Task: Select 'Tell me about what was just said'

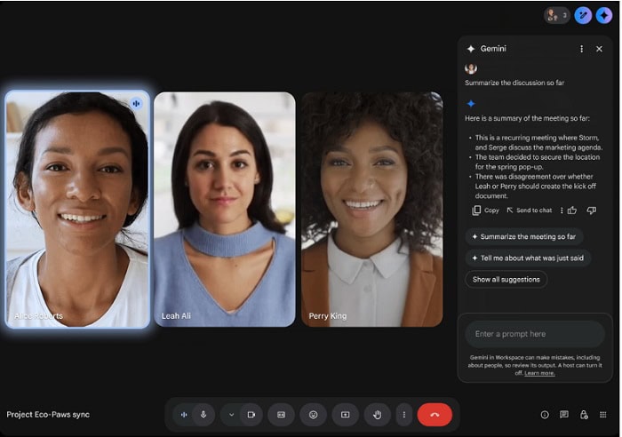Action: [528, 258]
